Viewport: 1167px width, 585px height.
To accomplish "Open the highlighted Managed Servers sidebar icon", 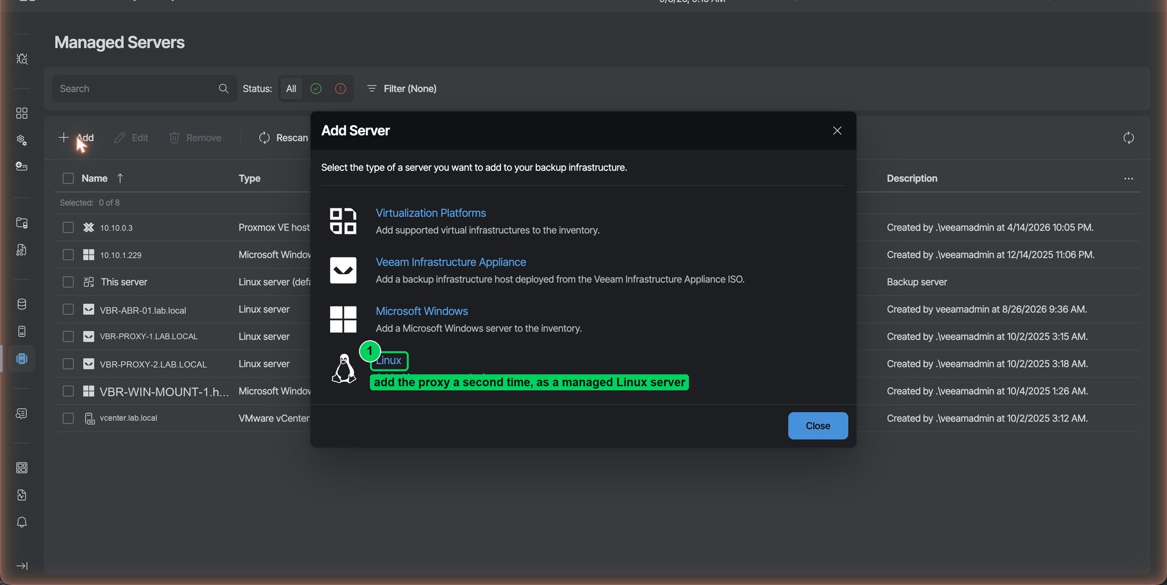I will click(x=21, y=358).
